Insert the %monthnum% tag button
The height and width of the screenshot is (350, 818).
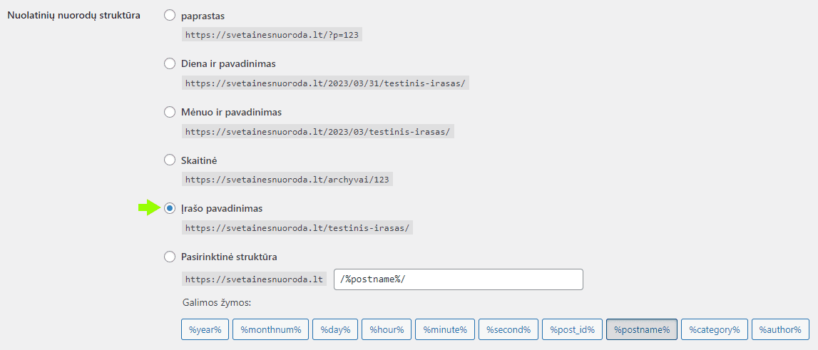(270, 329)
